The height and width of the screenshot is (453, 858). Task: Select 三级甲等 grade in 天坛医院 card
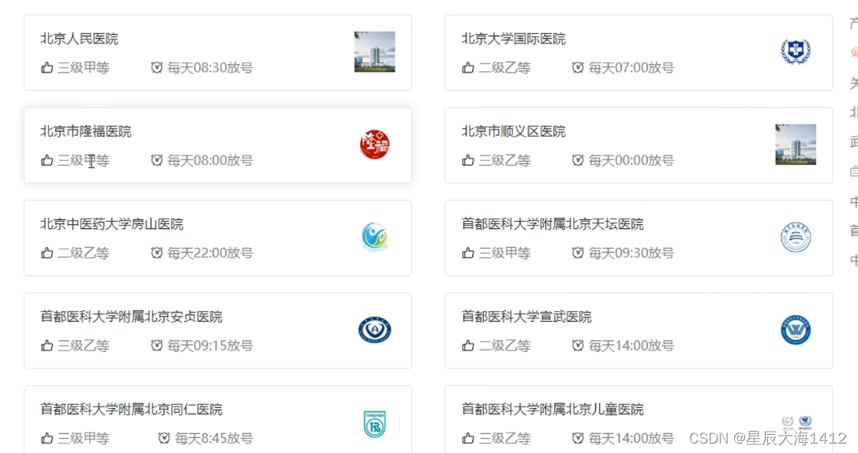coord(505,253)
